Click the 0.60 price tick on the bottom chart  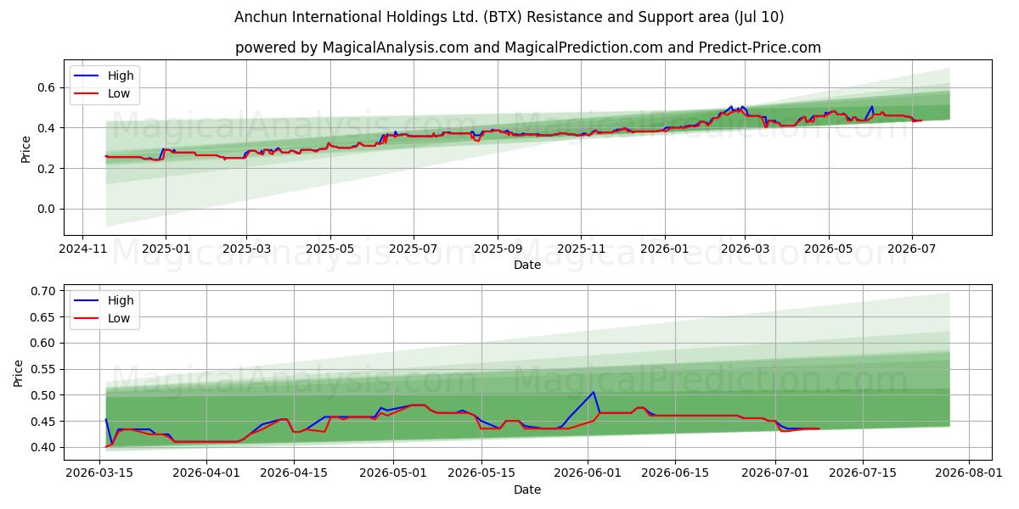pos(44,344)
